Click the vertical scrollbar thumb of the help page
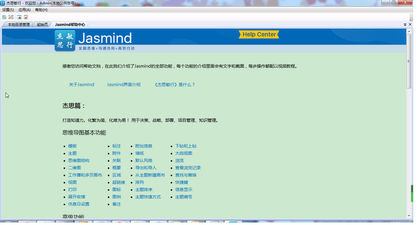Image resolution: width=418 pixels, height=225 pixels. click(x=409, y=61)
